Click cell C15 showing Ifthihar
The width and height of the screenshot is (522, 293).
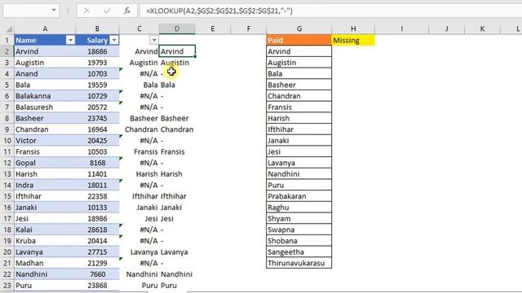pos(139,196)
